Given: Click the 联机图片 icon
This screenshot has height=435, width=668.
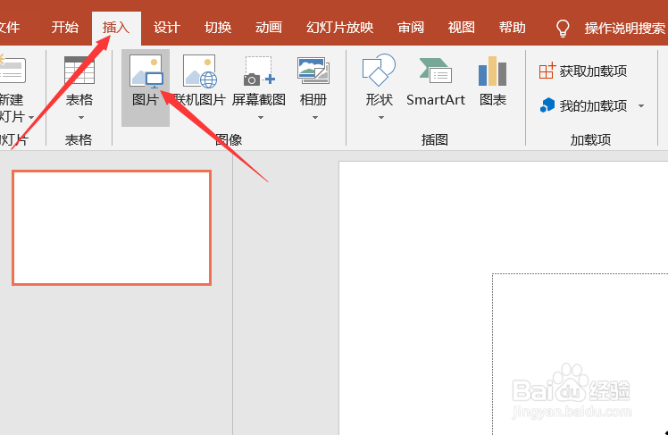Looking at the screenshot, I should 200,71.
